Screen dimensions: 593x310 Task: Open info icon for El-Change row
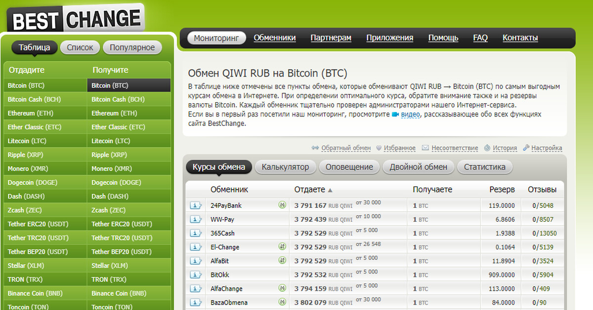195,247
